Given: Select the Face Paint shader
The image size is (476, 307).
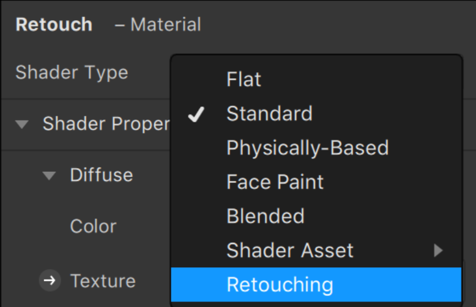Looking at the screenshot, I should point(316,182).
